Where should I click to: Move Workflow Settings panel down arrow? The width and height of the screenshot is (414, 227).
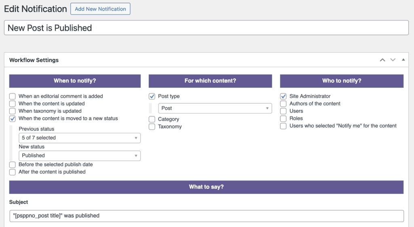pos(393,60)
